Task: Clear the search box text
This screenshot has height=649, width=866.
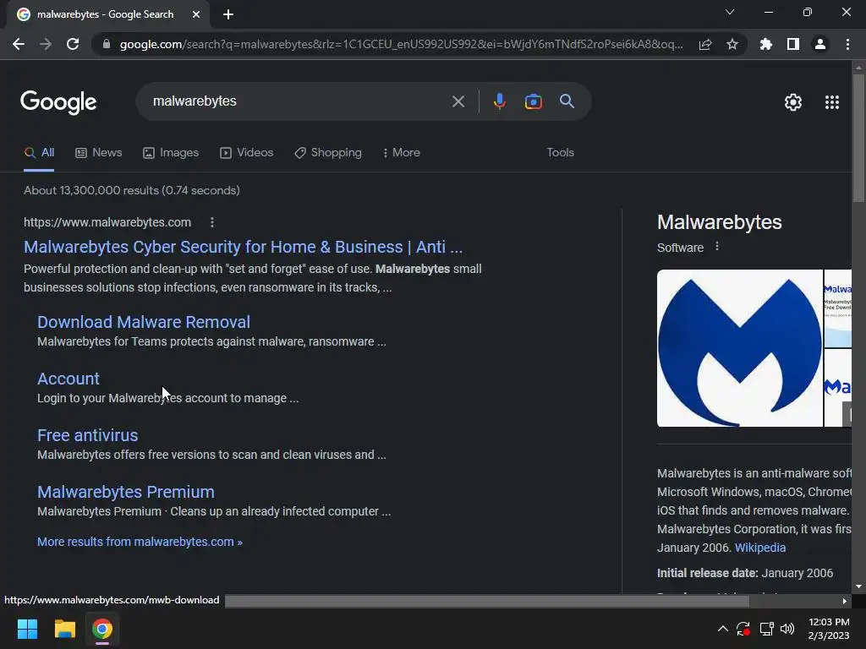Action: pos(458,101)
